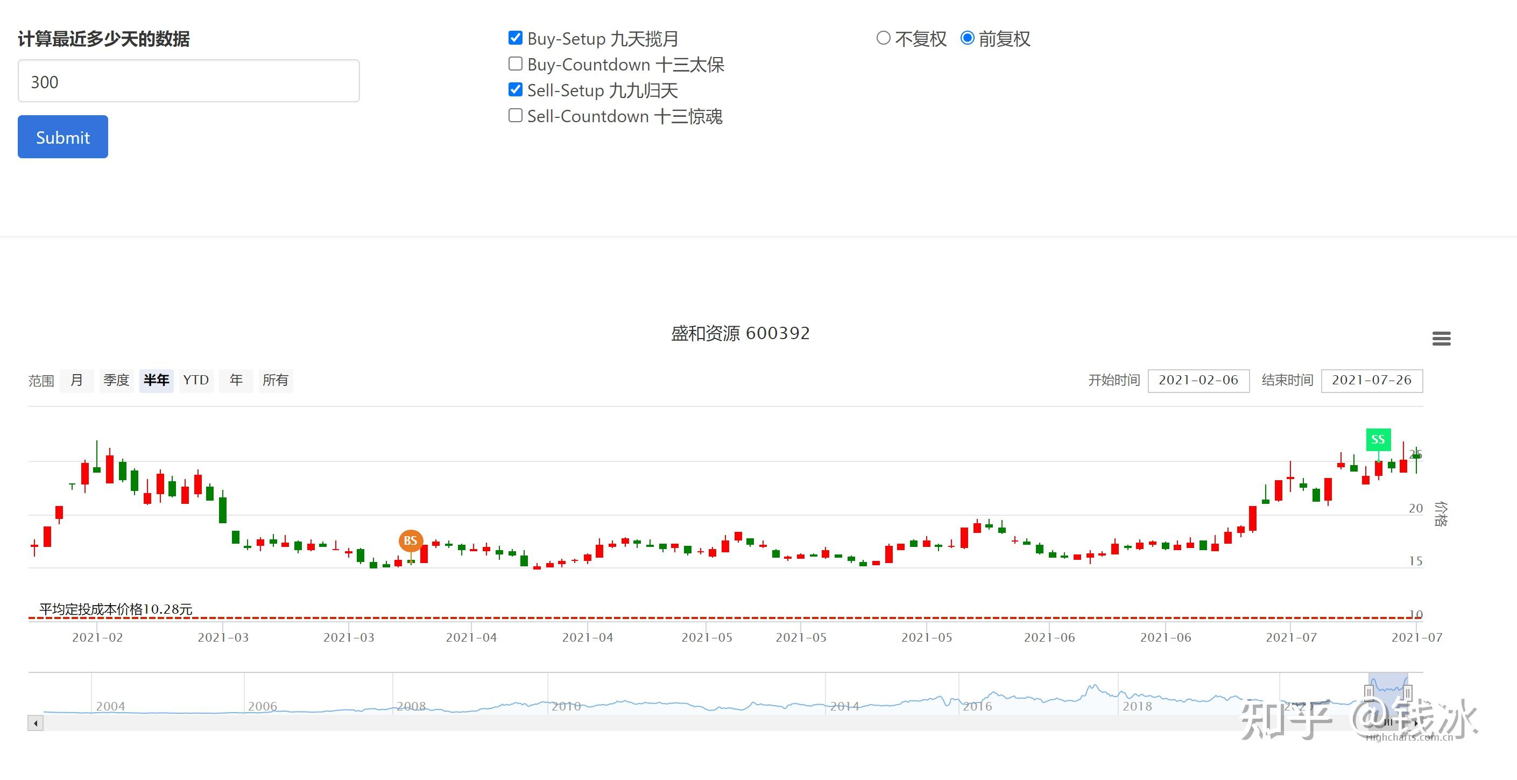Click the highlighted navigator selection window
Screen dimensions: 1517x780
(x=1388, y=694)
